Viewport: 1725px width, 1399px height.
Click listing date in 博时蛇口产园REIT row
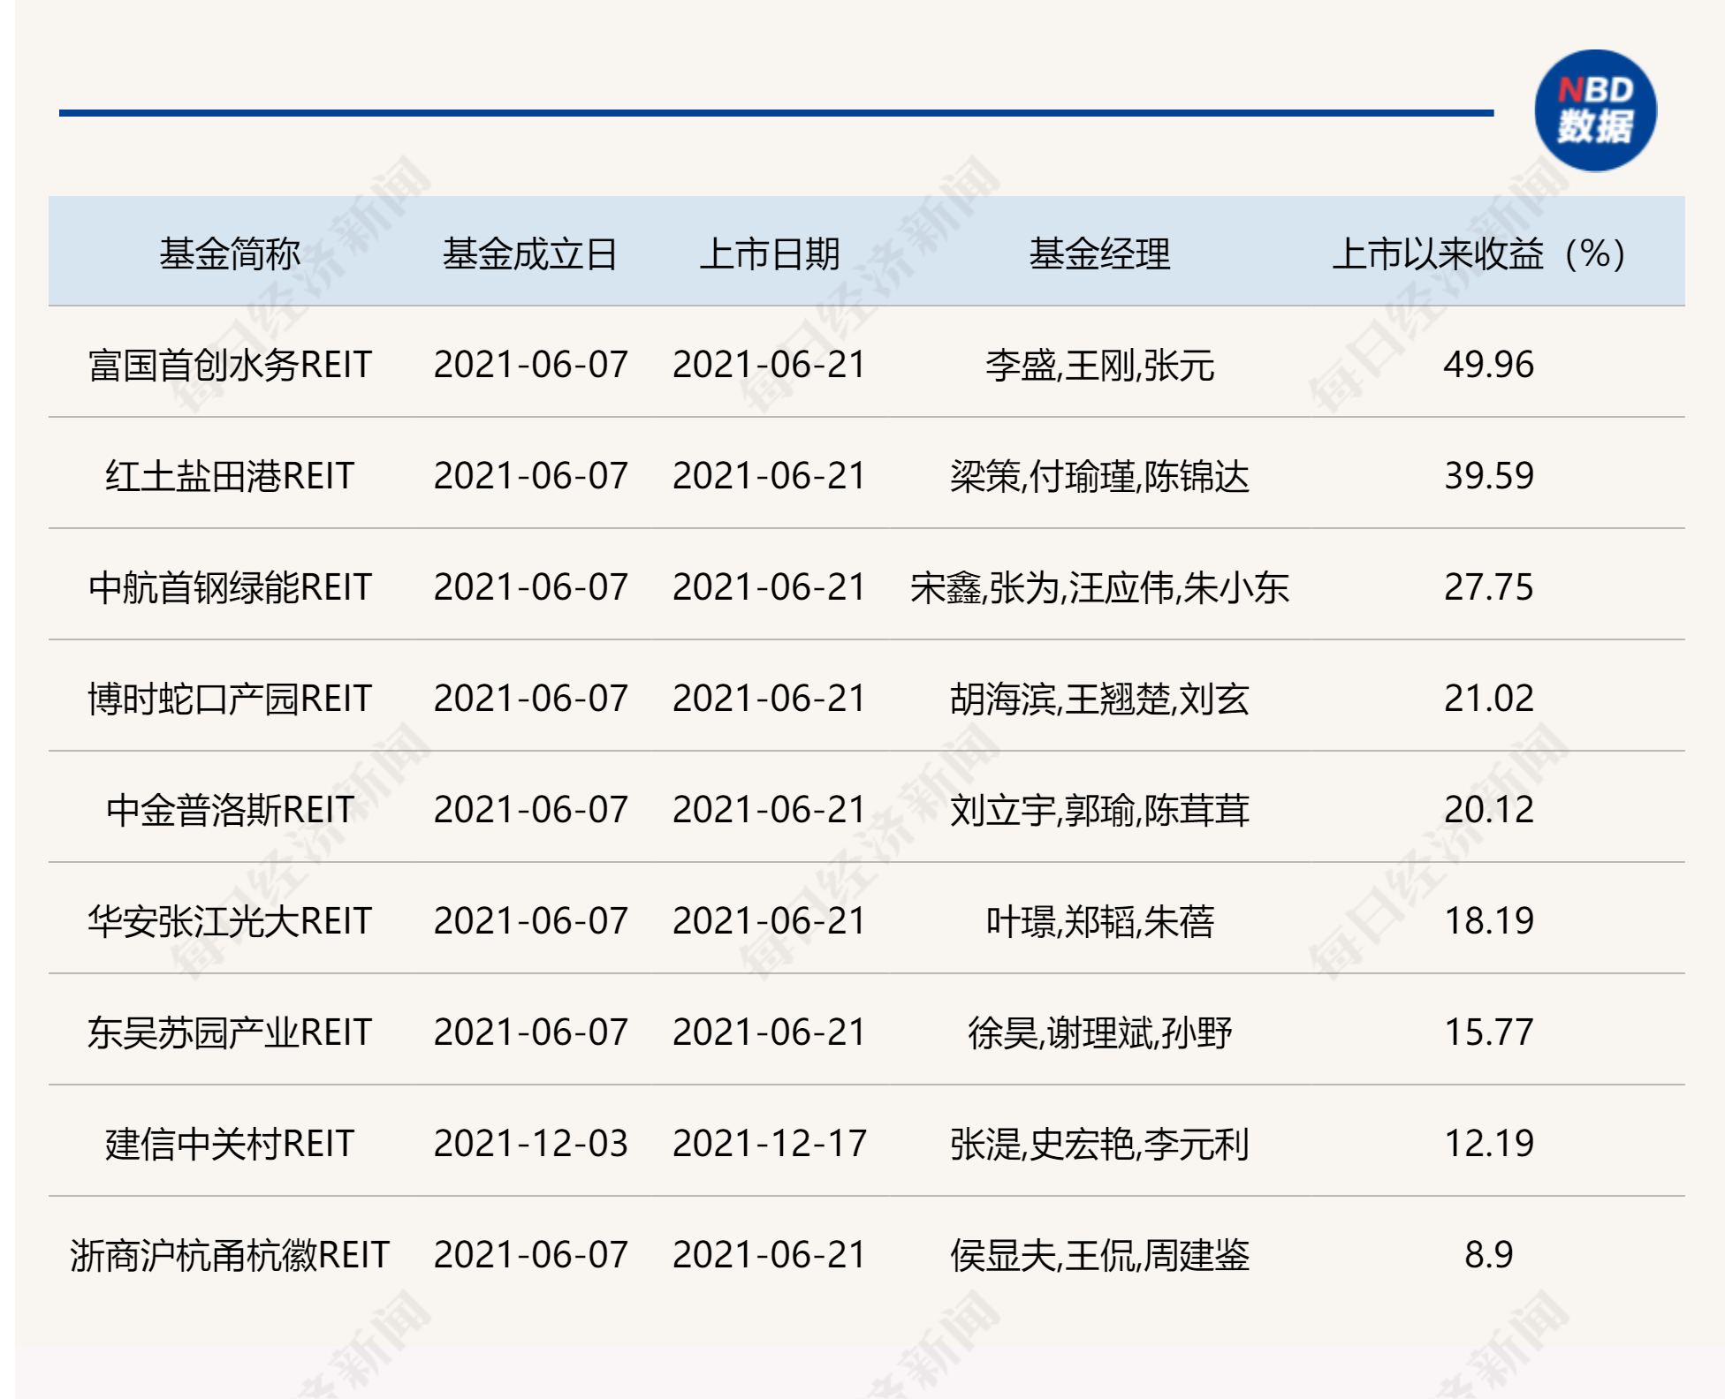tap(770, 699)
